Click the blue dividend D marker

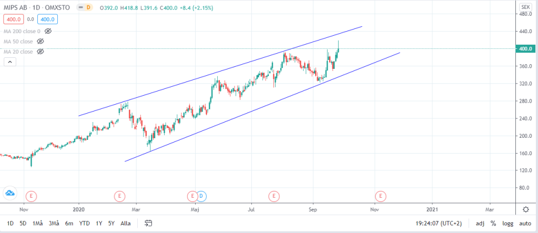tap(201, 196)
